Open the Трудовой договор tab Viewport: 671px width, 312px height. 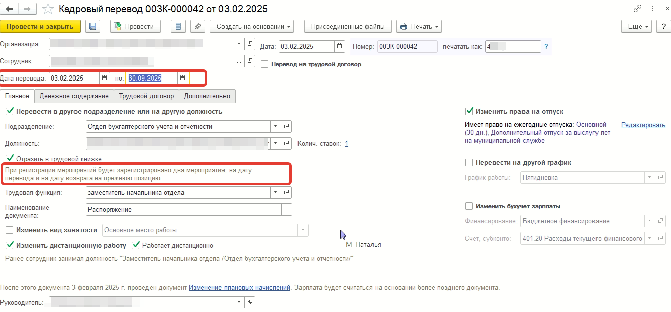coord(146,96)
